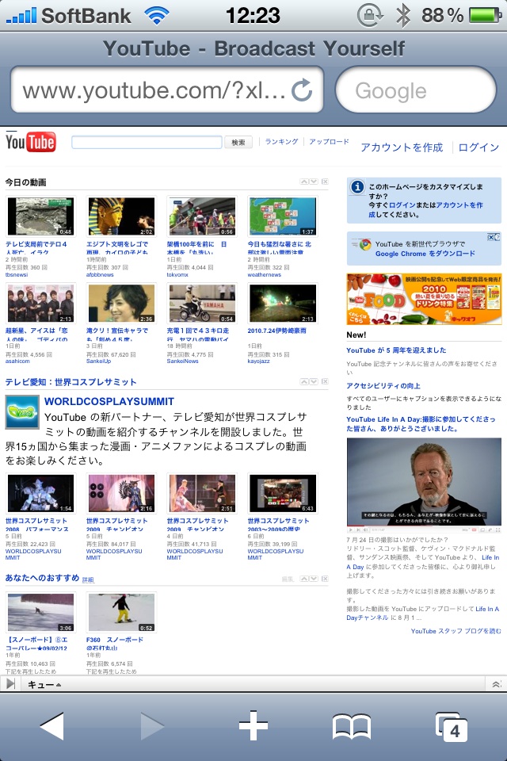Viewport: 507px width, 761px height.
Task: Open the 1:54 cosplay summit thumbnail
Action: pos(40,494)
